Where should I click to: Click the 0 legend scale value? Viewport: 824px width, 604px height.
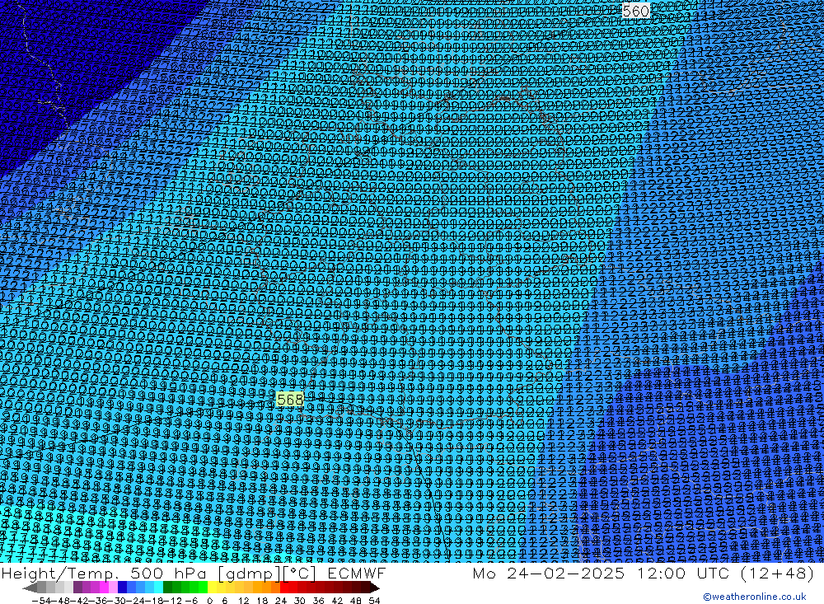(209, 601)
